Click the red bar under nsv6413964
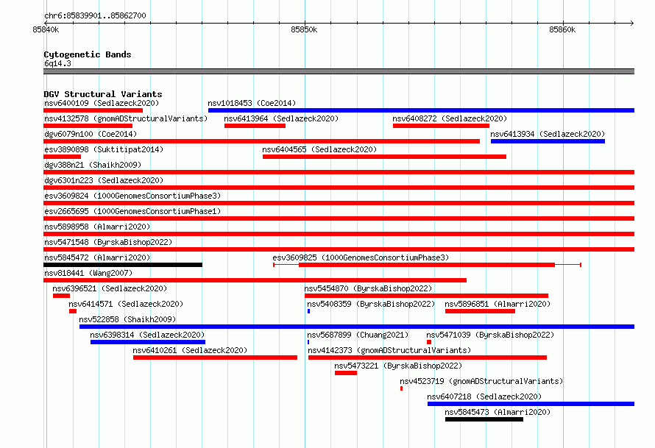The image size is (655, 448). (x=255, y=126)
